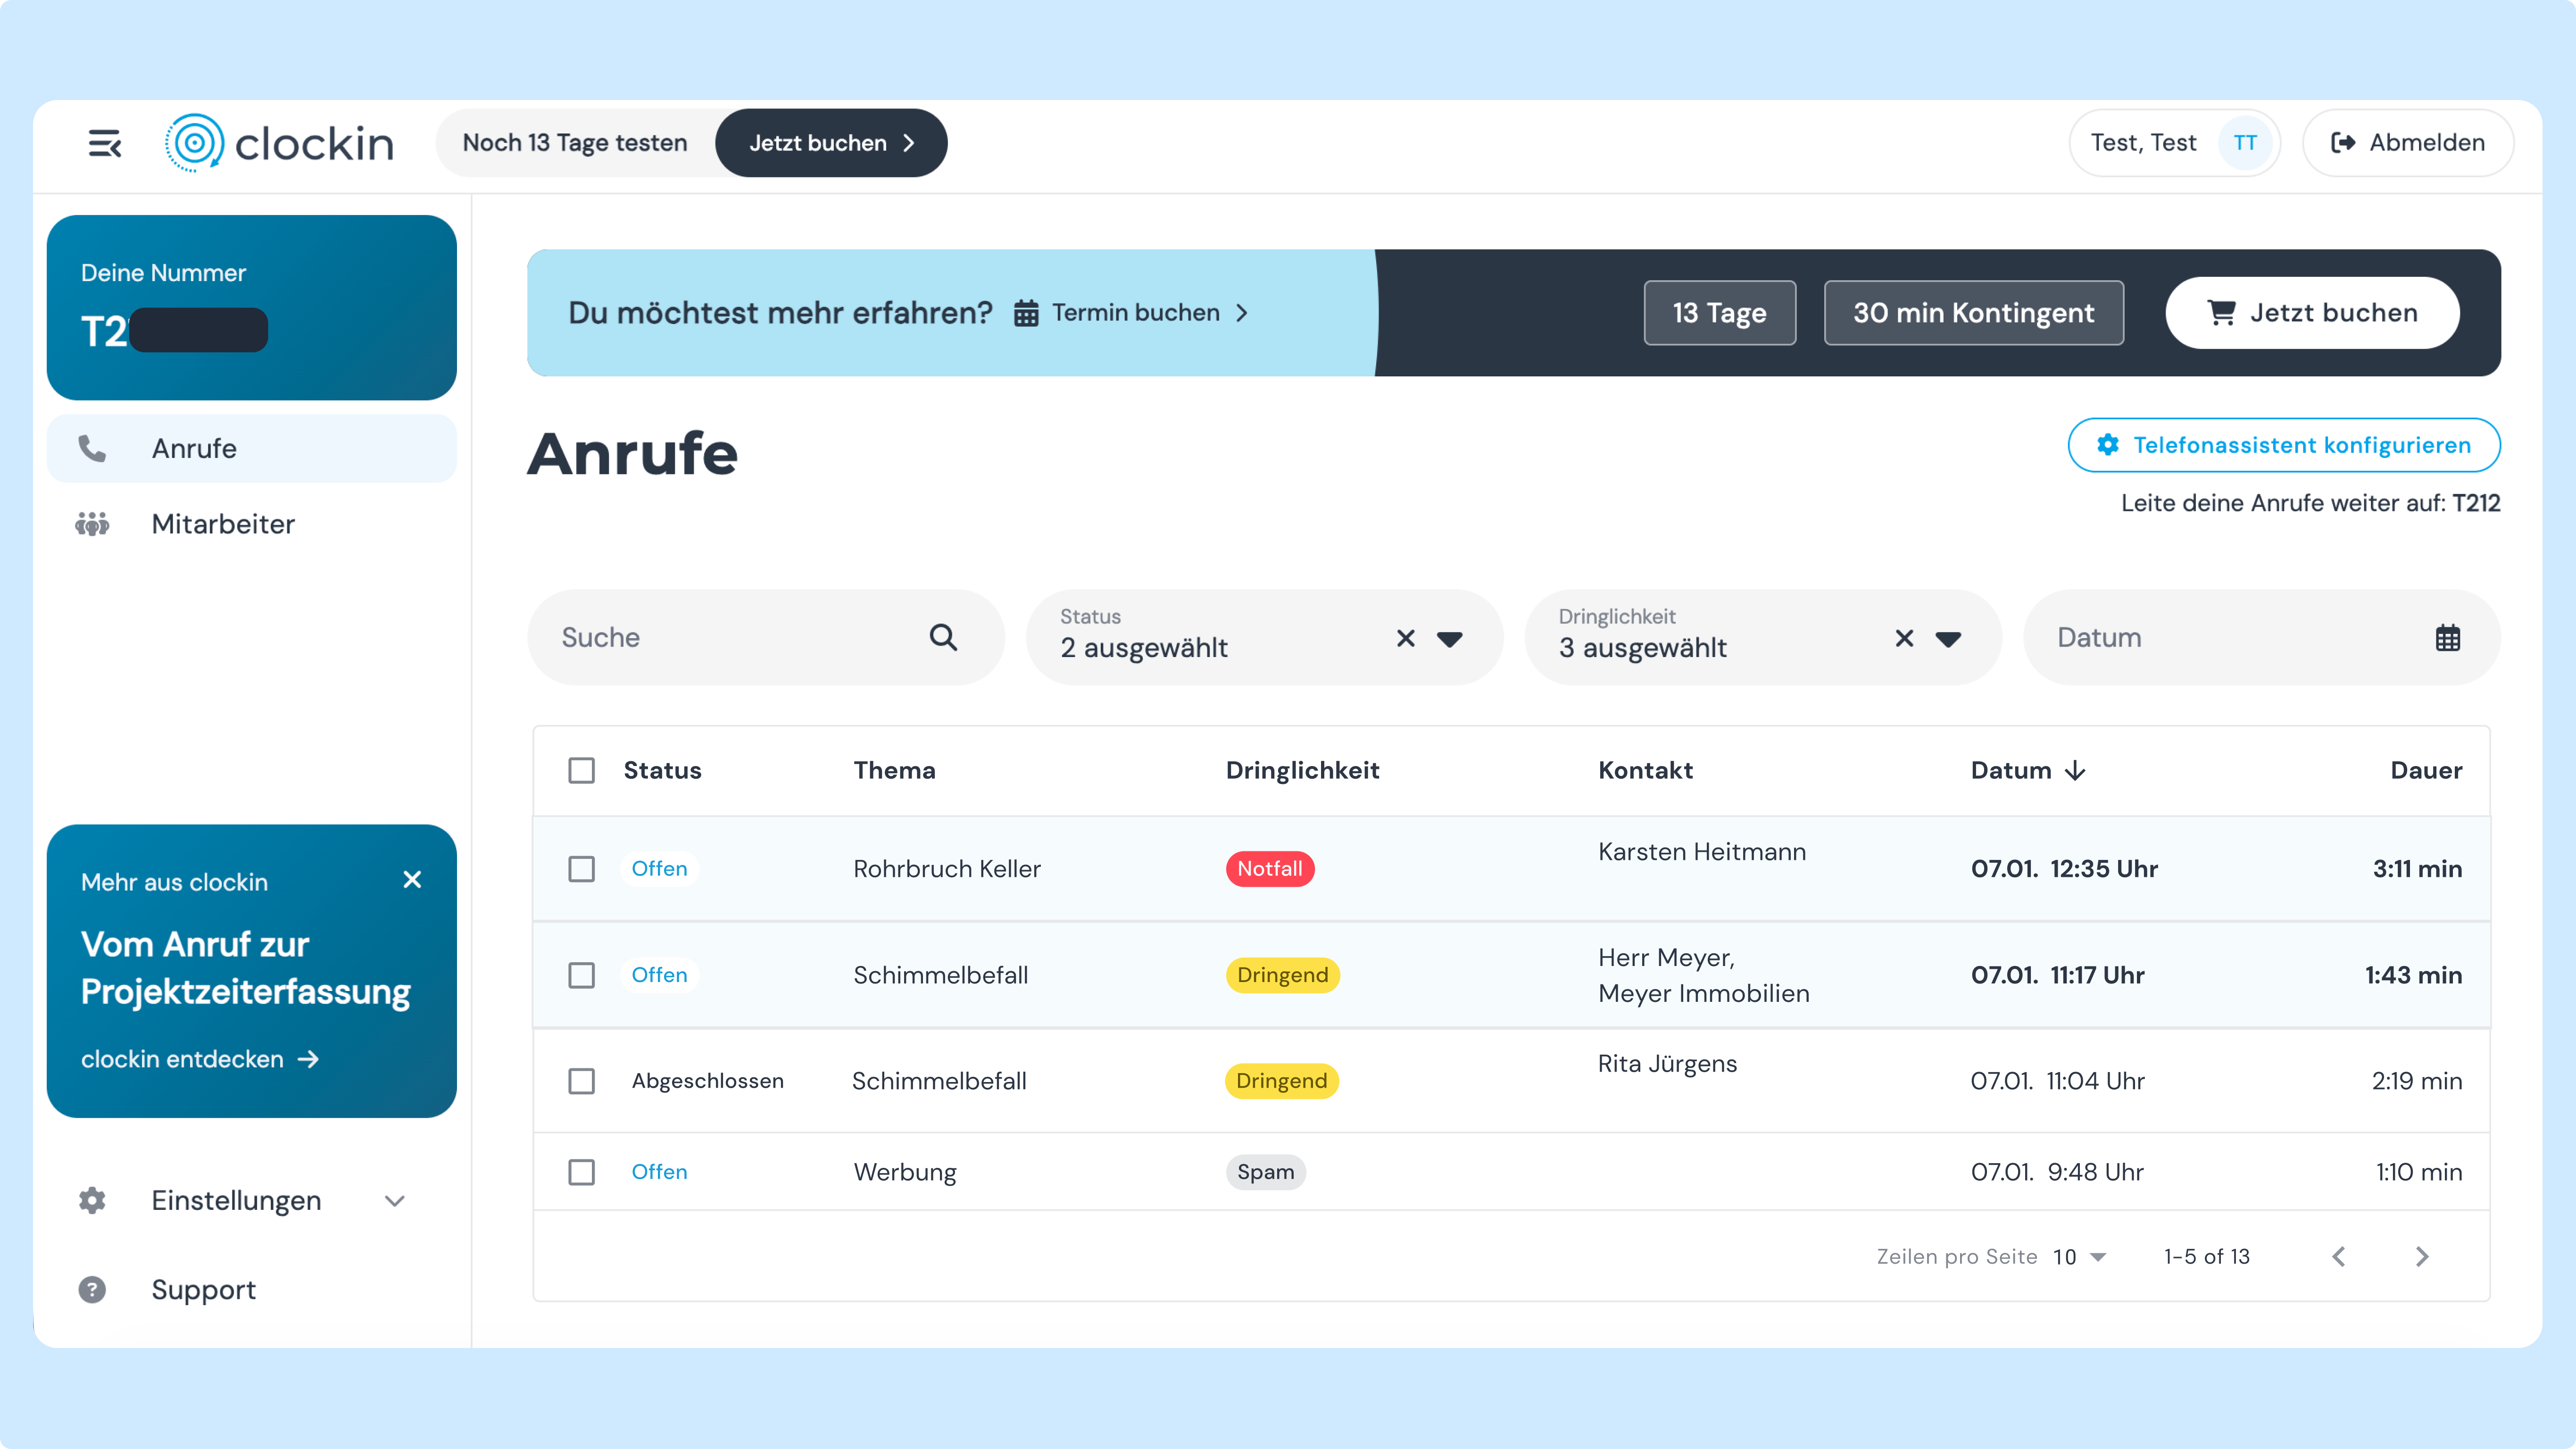Follow the clockin entdecken link
Image resolution: width=2576 pixels, height=1449 pixels.
point(200,1059)
